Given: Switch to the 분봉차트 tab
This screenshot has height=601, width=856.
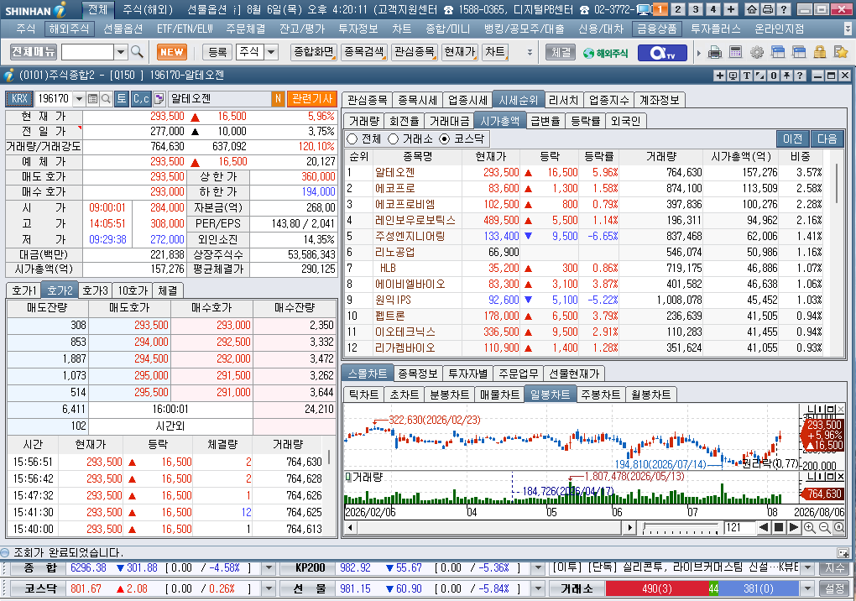Looking at the screenshot, I should [449, 395].
